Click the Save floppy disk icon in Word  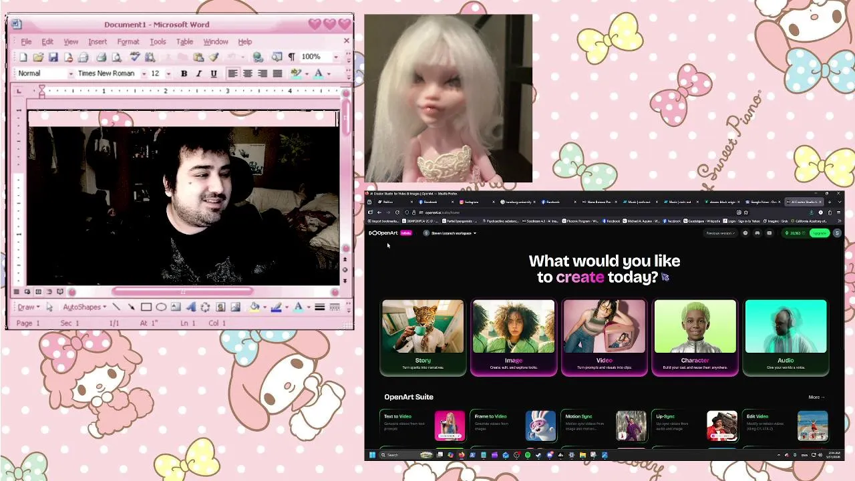point(53,57)
